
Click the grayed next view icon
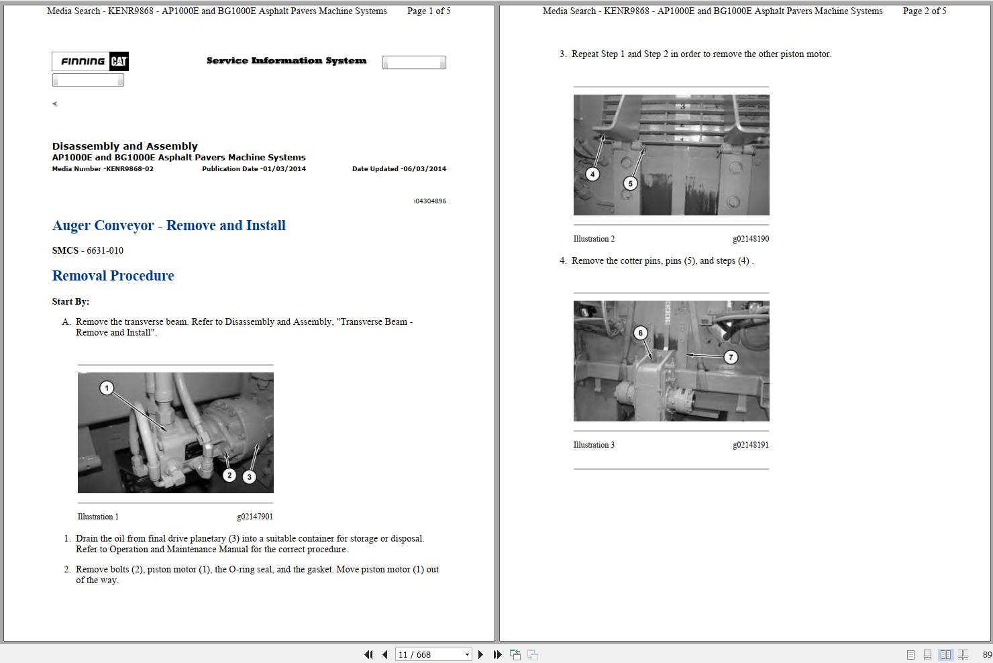pos(532,654)
